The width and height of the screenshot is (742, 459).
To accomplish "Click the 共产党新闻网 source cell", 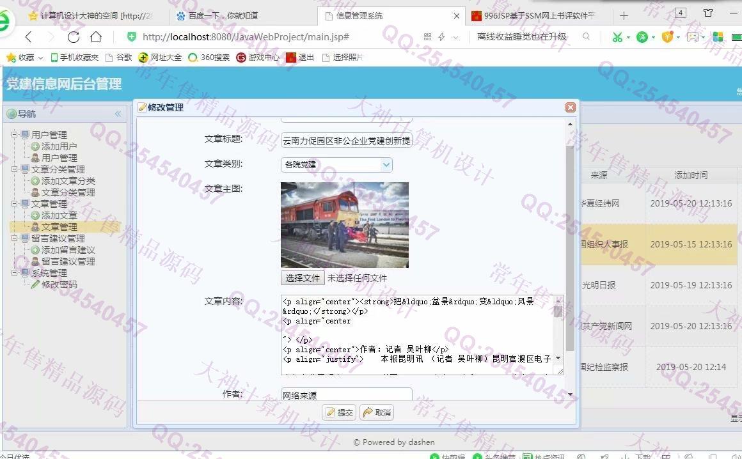I will pos(606,326).
